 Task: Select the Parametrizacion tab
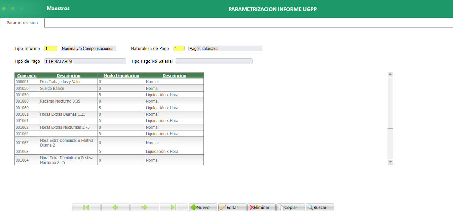22,23
